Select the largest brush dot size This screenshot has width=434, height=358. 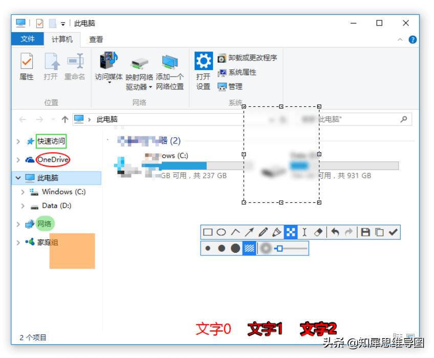tap(235, 249)
